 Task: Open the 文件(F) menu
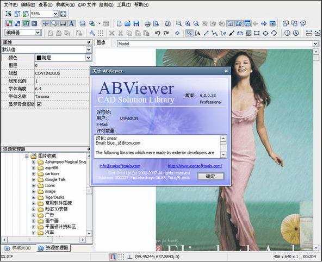[11, 4]
